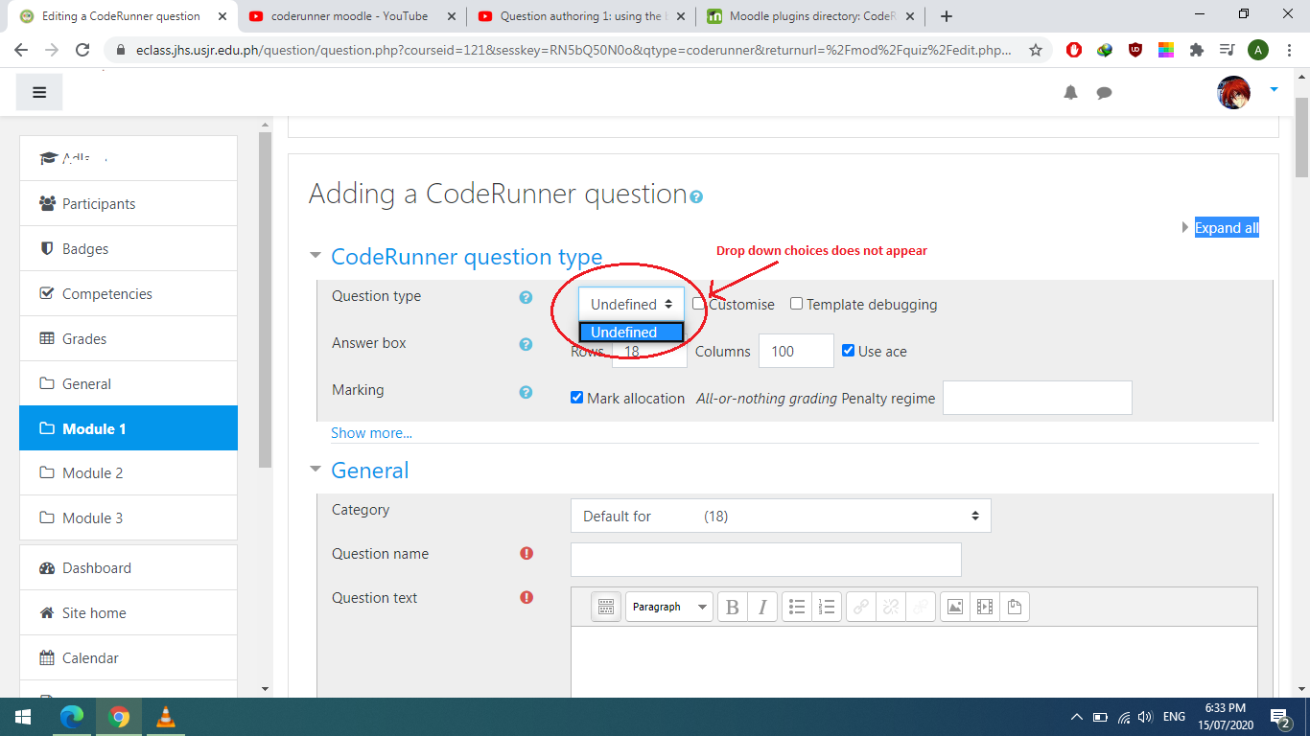
Task: Switch to the coderunner moodle YouTube tab
Action: pos(349,16)
